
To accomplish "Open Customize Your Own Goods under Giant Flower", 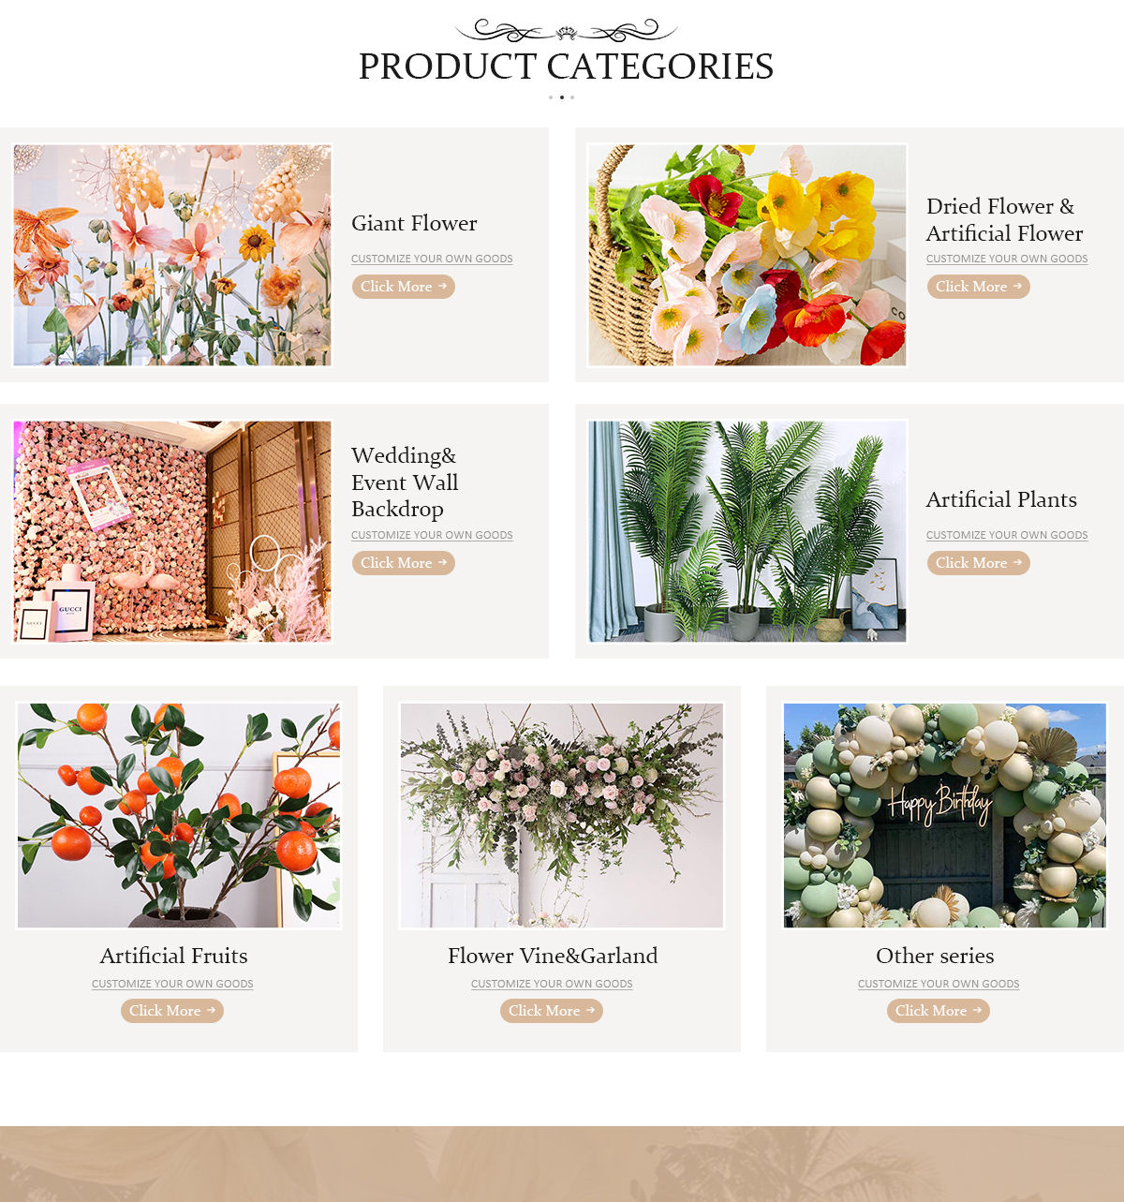I will click(432, 259).
